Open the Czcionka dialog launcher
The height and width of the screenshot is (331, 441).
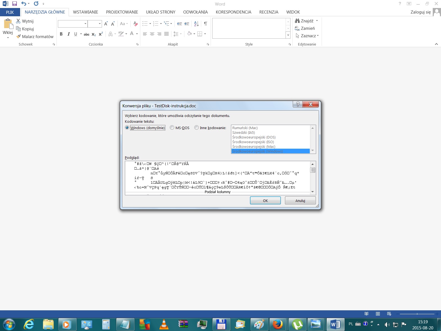[137, 44]
